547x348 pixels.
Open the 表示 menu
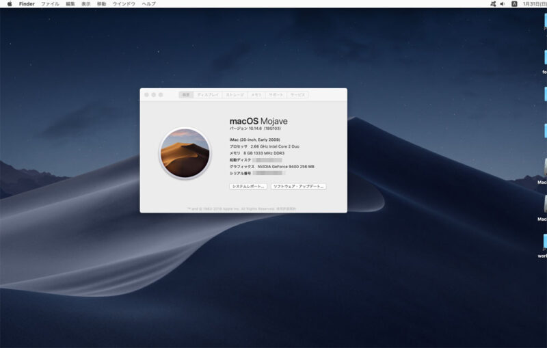86,4
